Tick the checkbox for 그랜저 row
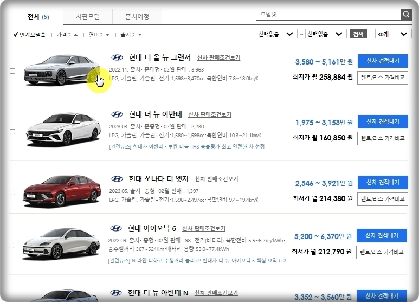The height and width of the screenshot is (302, 419). tap(12, 71)
